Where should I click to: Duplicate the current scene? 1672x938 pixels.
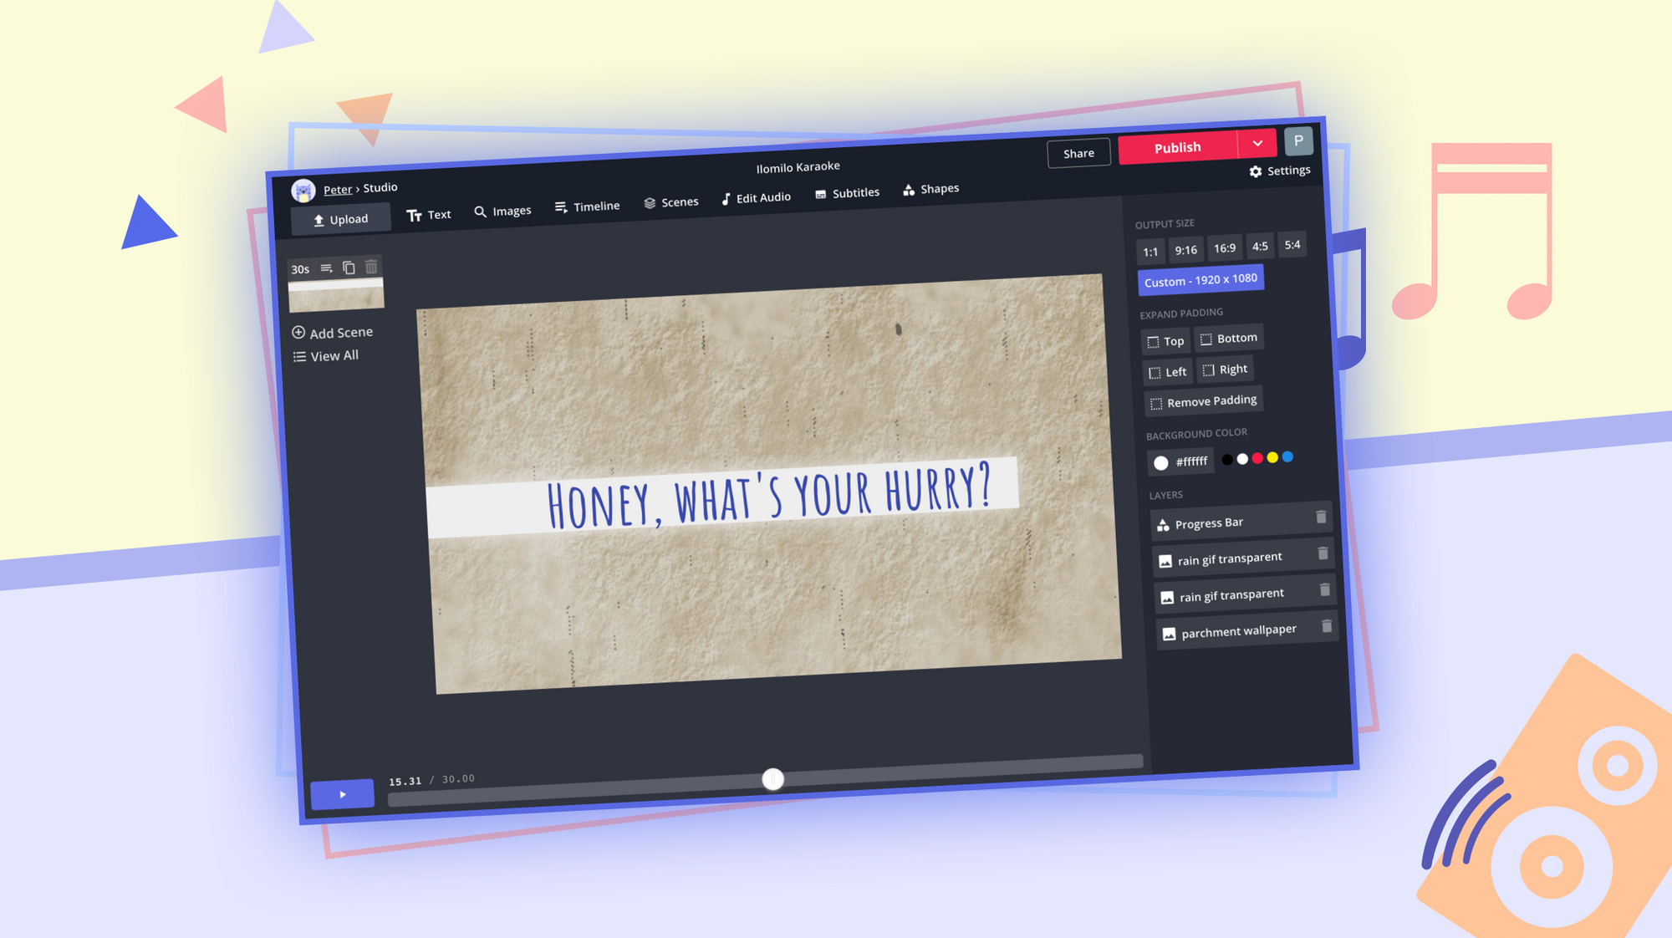click(x=349, y=268)
